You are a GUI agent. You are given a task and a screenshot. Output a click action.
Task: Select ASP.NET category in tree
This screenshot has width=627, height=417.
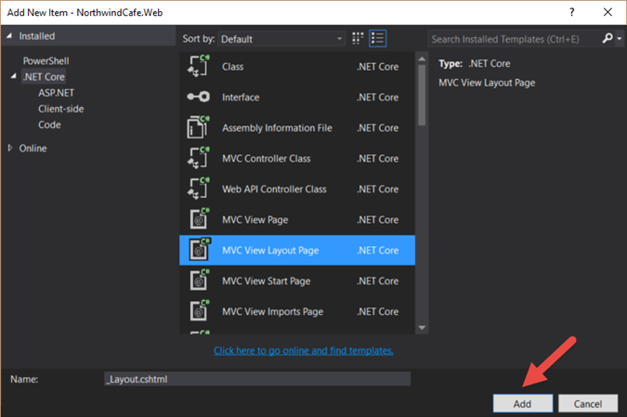pos(56,93)
